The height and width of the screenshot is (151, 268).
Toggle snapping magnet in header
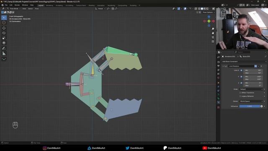[113, 8]
